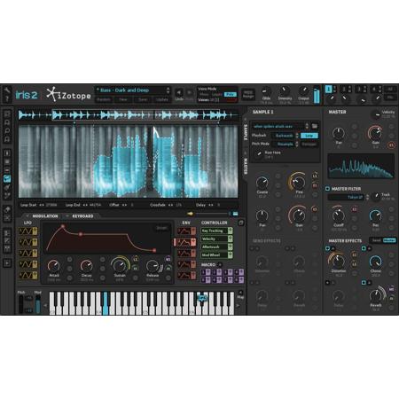Image resolution: width=399 pixels, height=399 pixels.
Task: Open the preset name dropdown Bass - Dark and Deep
Action: (130, 90)
